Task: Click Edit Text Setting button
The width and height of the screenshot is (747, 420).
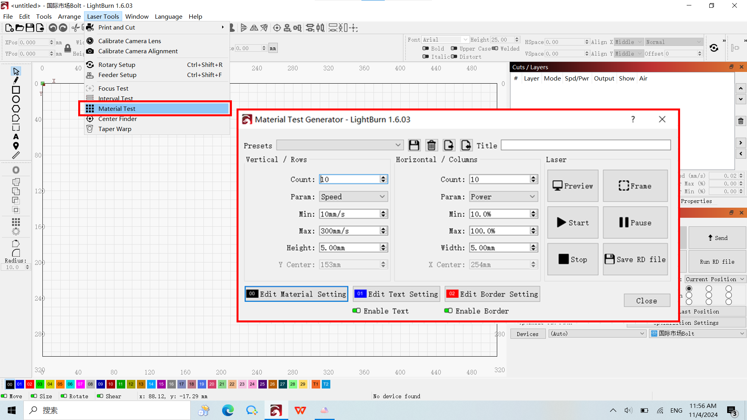Action: click(x=396, y=294)
